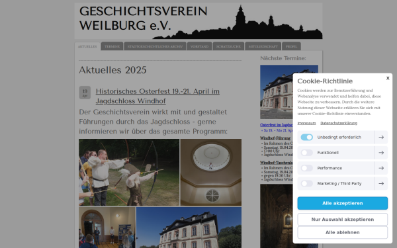This screenshot has width=397, height=248.
Task: Open the Windhof-Führung event link
Action: coord(275,138)
